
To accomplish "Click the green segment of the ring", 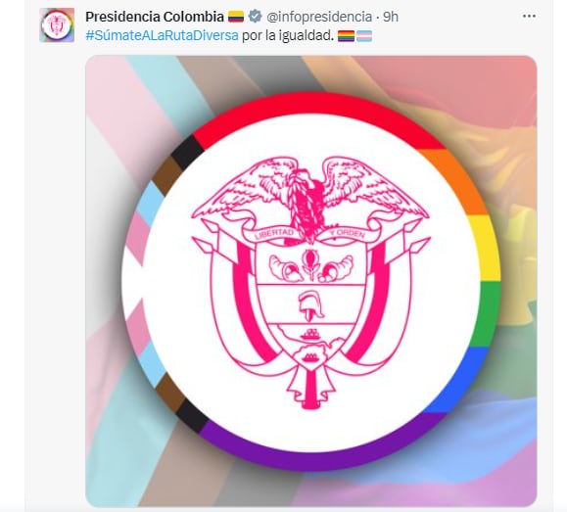I will point(486,314).
